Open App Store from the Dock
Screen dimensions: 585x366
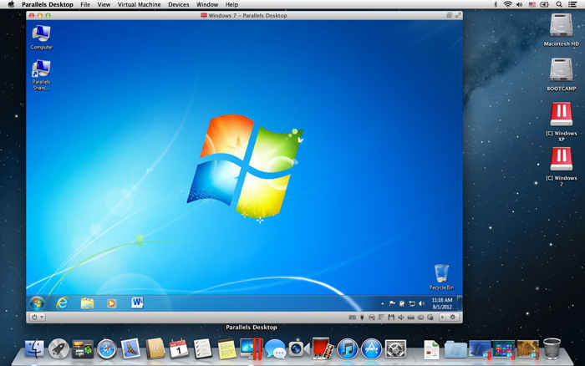point(372,349)
